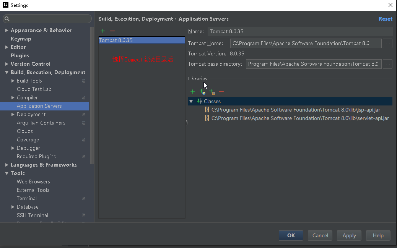
Task: Click the project-level icon beside Deployment
Action: [x=83, y=114]
